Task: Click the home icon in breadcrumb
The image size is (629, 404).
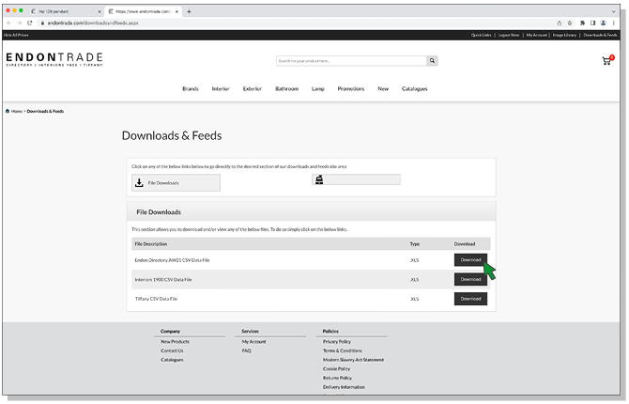Action: [x=8, y=111]
